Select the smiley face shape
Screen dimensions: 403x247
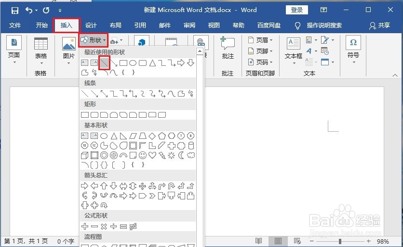[x=143, y=155]
